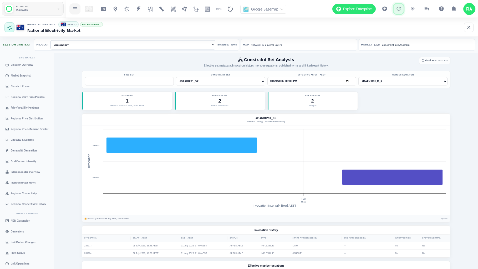Click the green highlighted refresh button
This screenshot has width=478, height=269.
pos(398,9)
